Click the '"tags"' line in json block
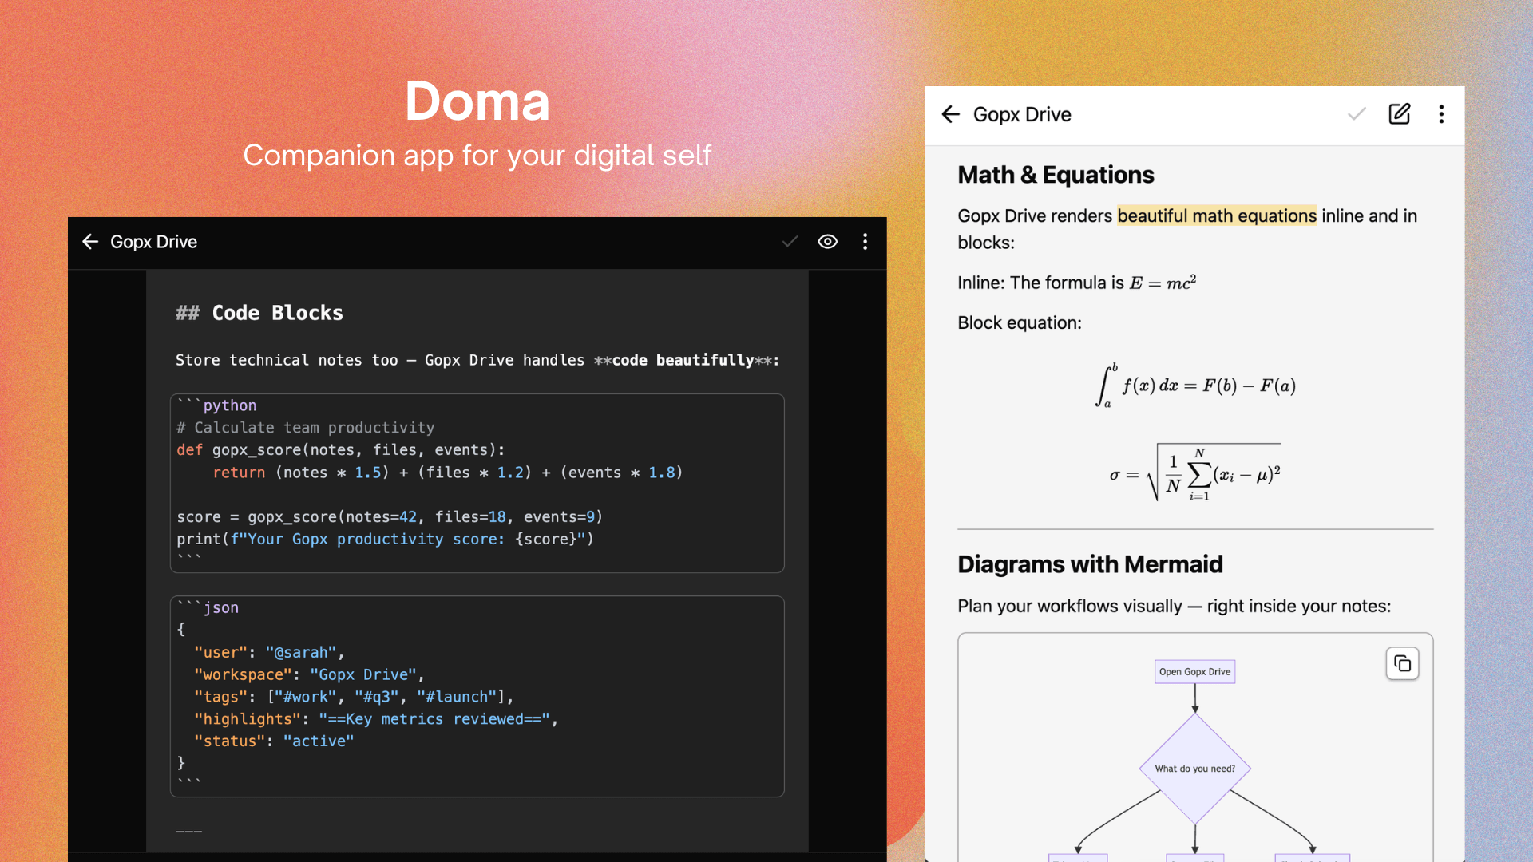The height and width of the screenshot is (862, 1533). 354,697
